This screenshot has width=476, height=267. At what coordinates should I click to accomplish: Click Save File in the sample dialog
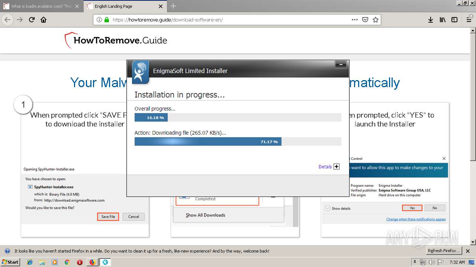108,217
